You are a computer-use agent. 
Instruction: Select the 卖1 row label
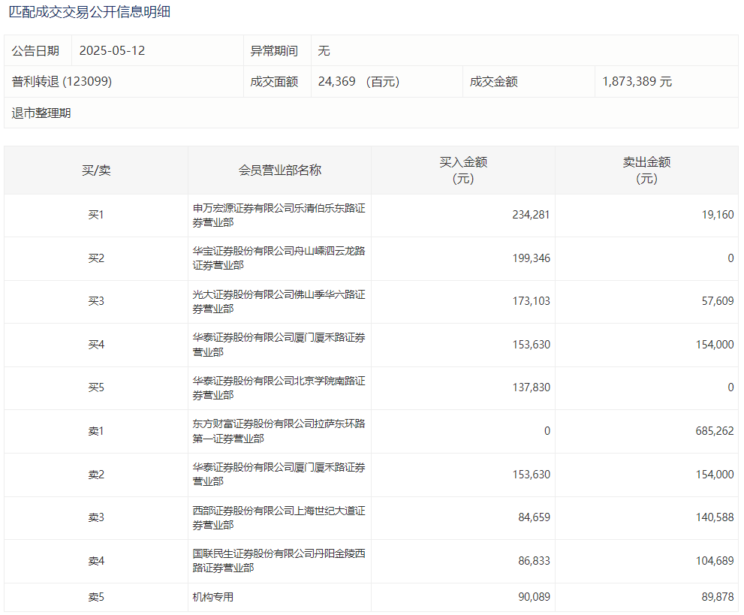(96, 431)
